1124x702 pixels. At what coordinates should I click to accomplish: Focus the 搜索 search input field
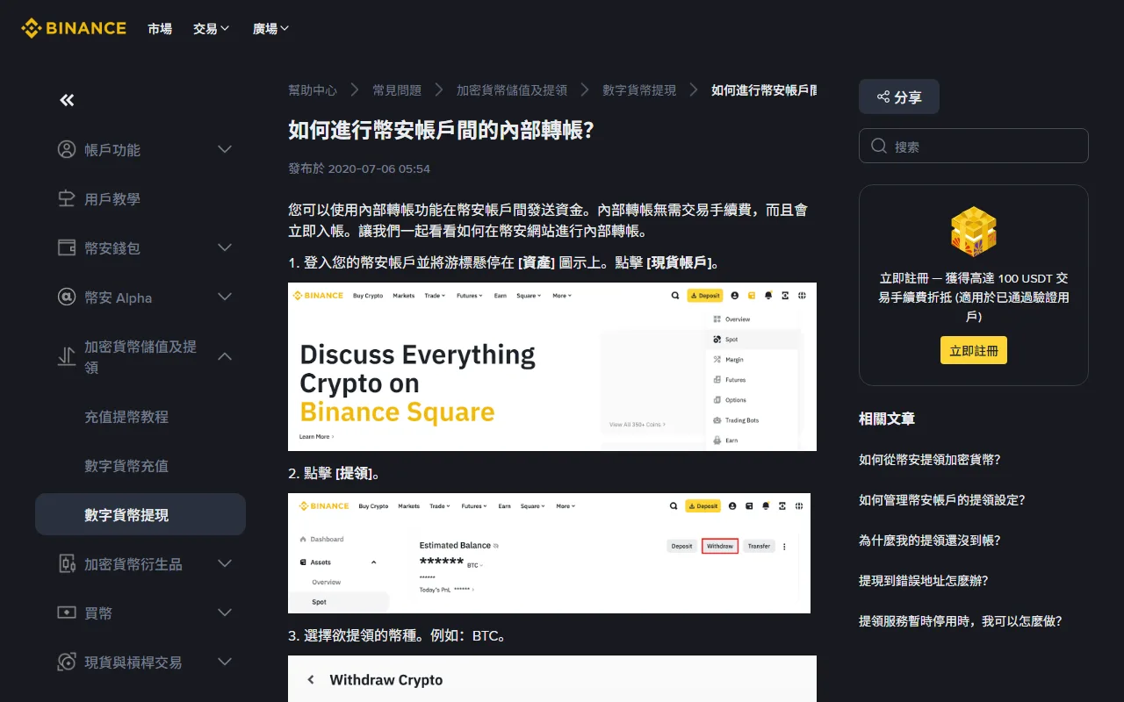point(974,146)
